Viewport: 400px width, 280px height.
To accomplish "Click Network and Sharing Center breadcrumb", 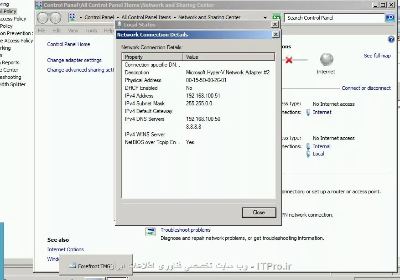I will coord(209,17).
